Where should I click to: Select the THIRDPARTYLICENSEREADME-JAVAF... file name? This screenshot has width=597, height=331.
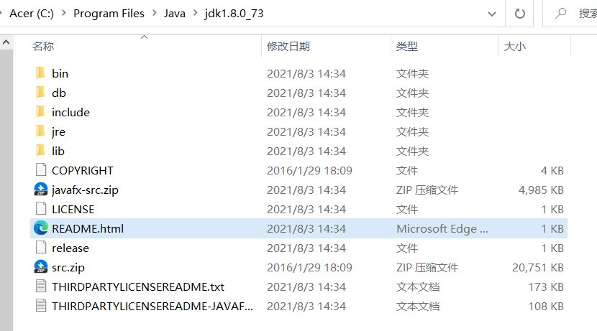pos(152,306)
